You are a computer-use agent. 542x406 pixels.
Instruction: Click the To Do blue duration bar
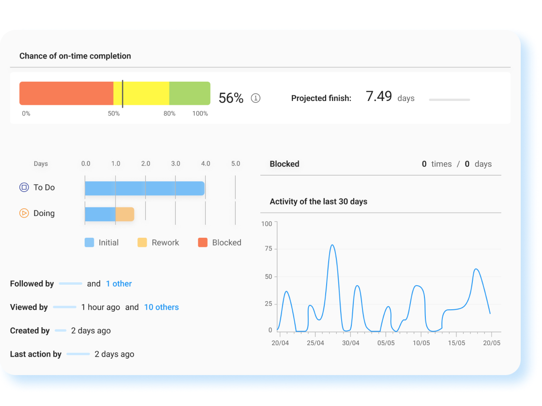(144, 188)
